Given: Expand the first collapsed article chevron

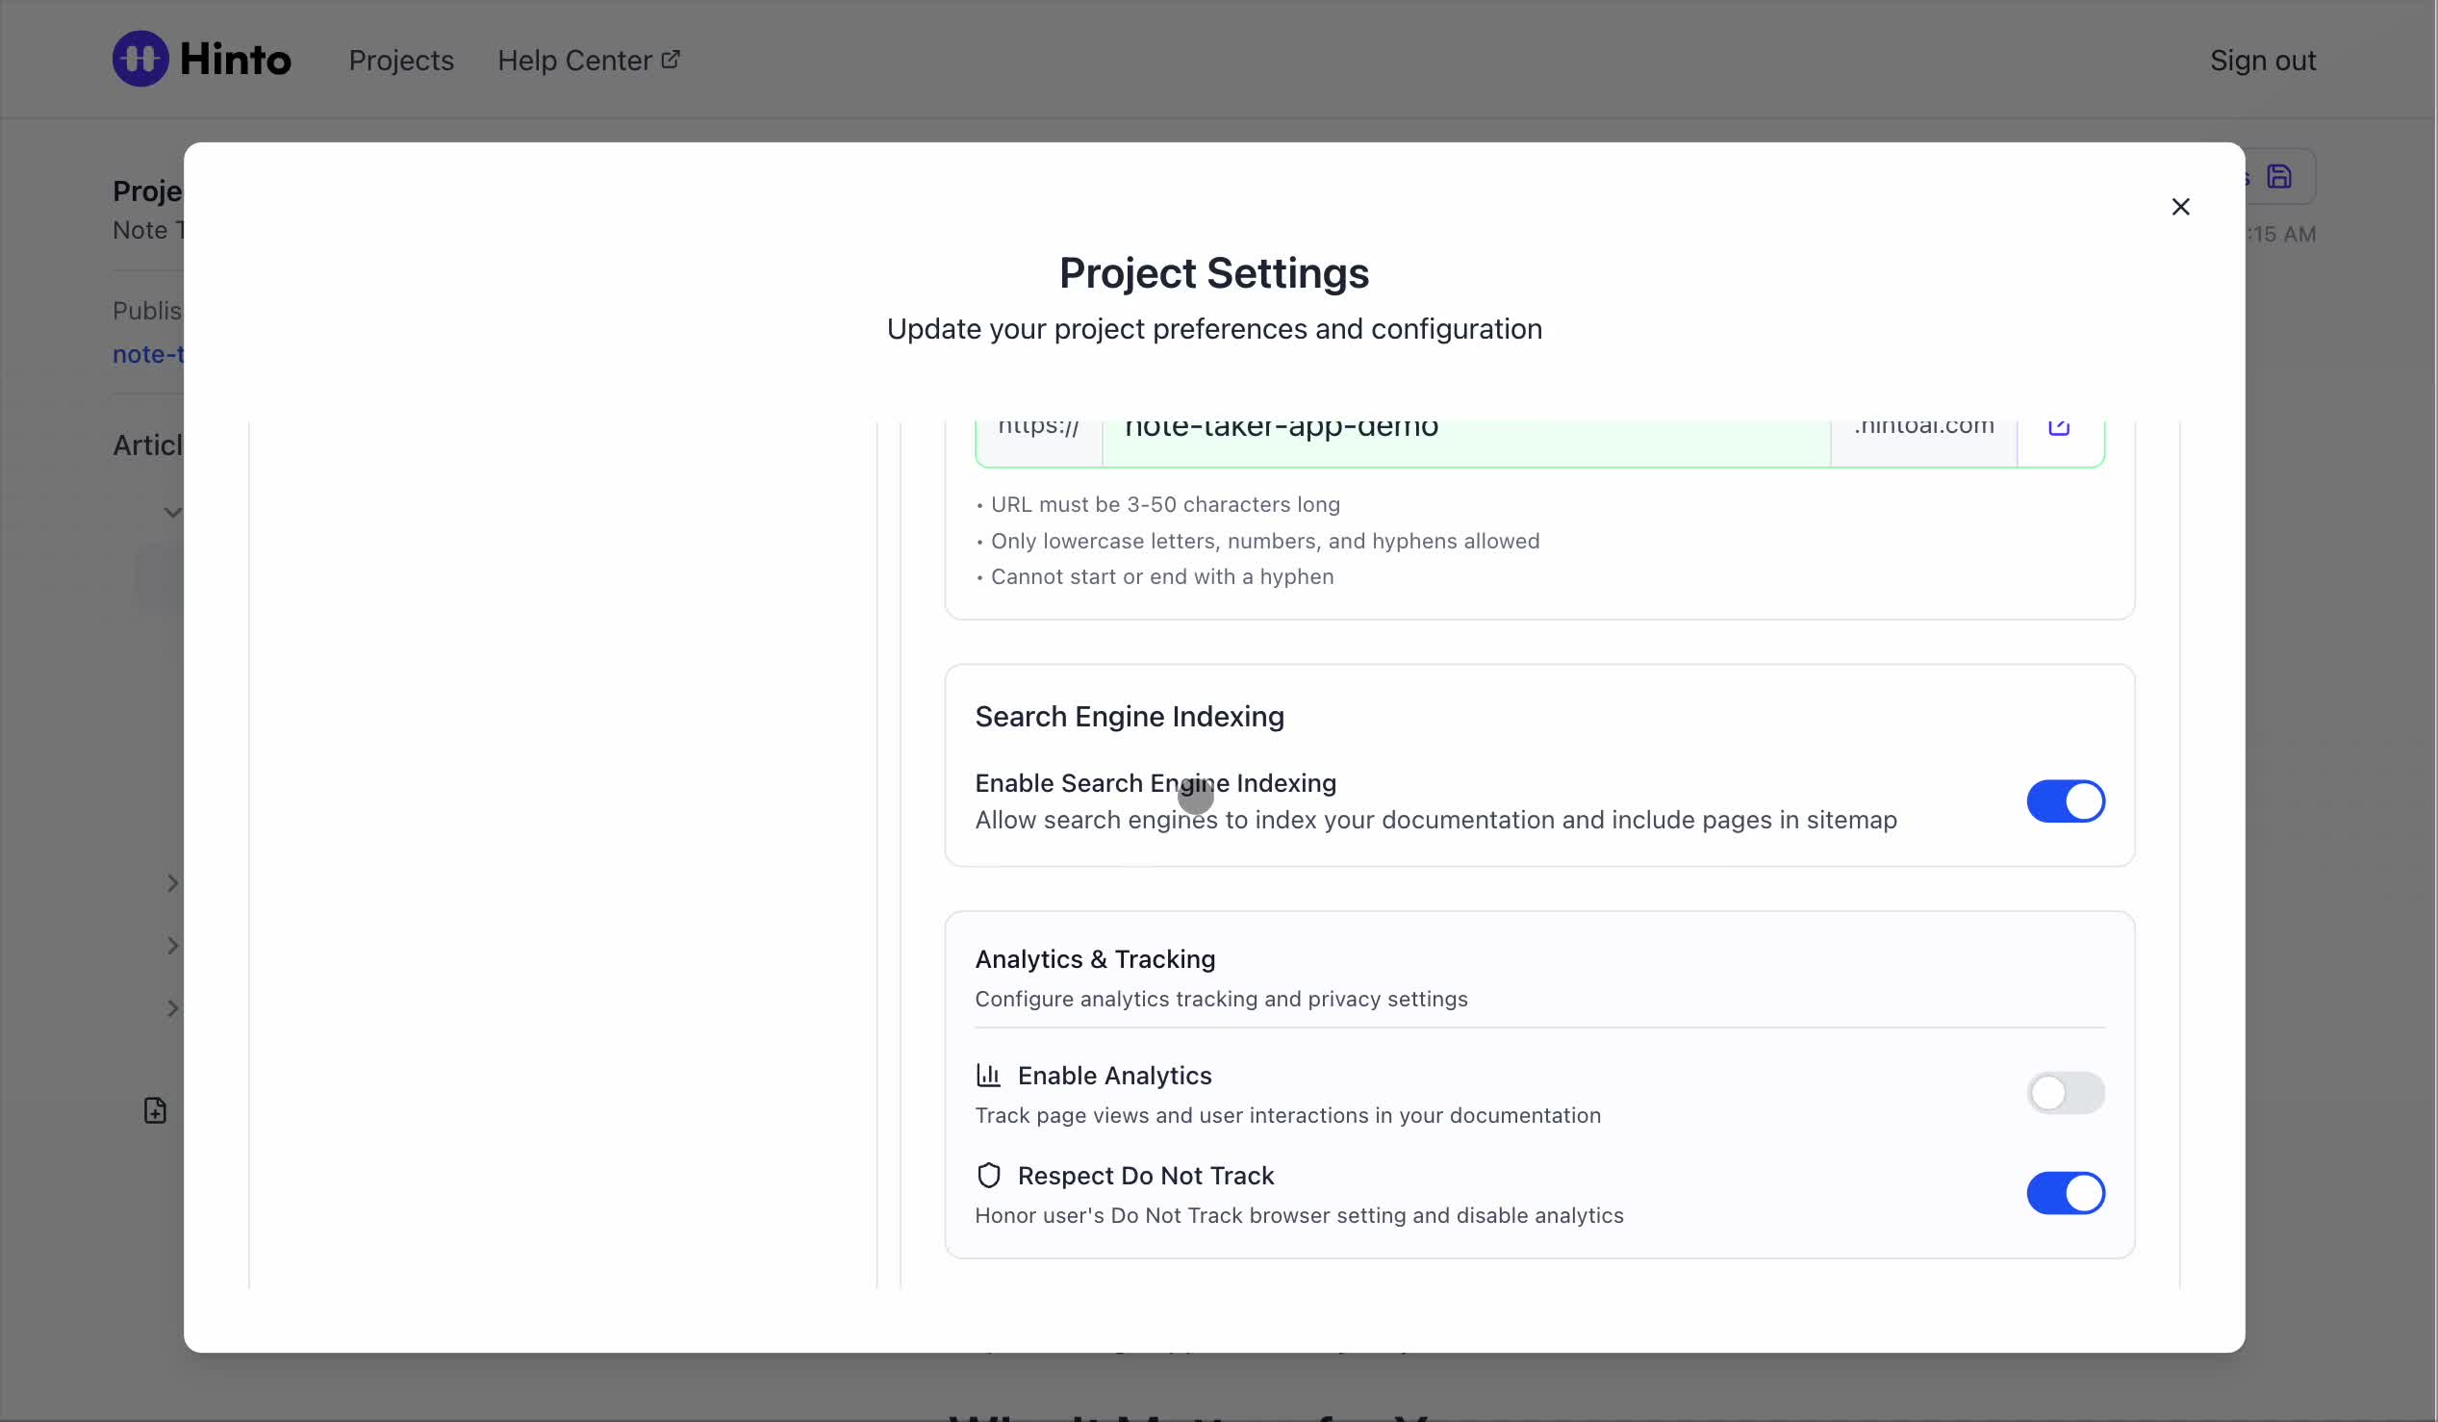Looking at the screenshot, I should (x=172, y=883).
